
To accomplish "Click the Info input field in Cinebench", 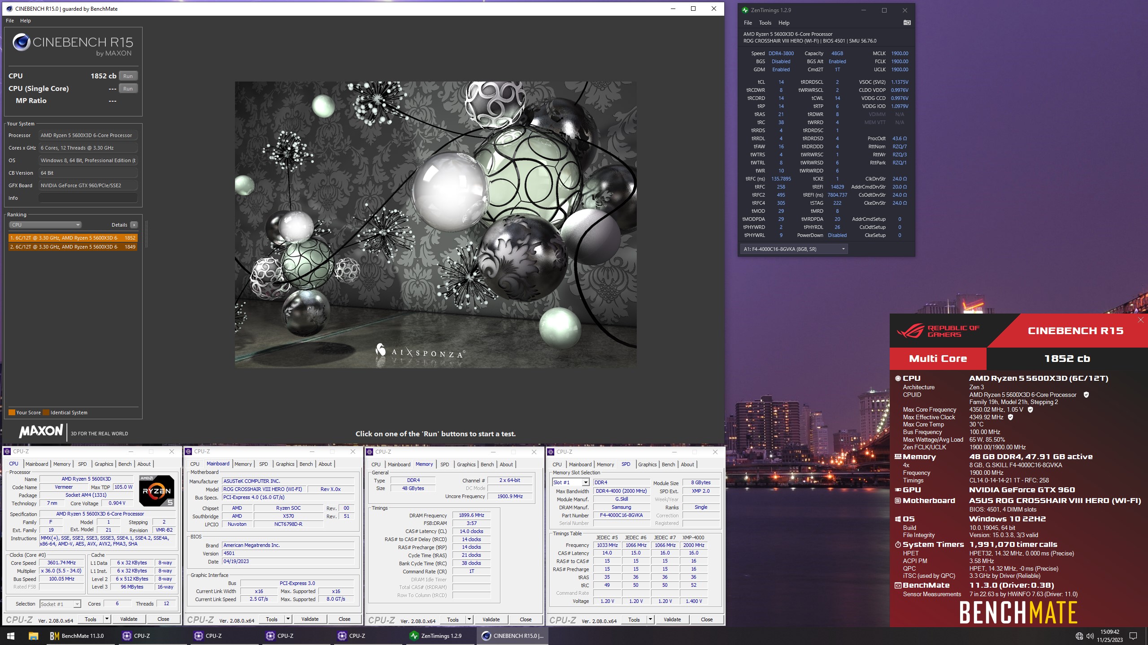I will pyautogui.click(x=88, y=198).
